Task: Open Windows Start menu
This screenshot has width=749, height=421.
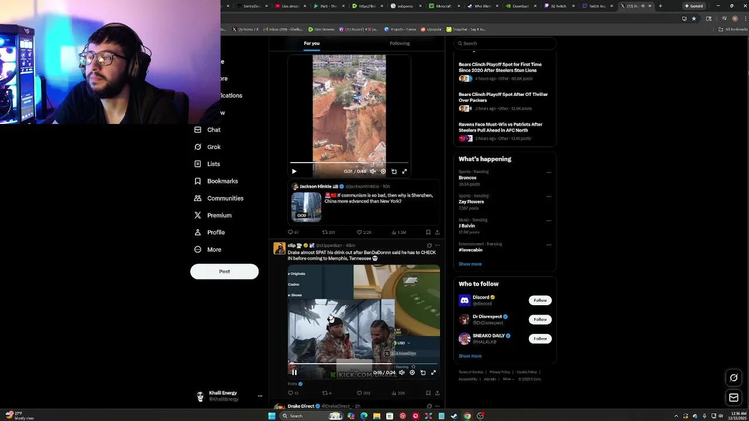Action: [272, 416]
